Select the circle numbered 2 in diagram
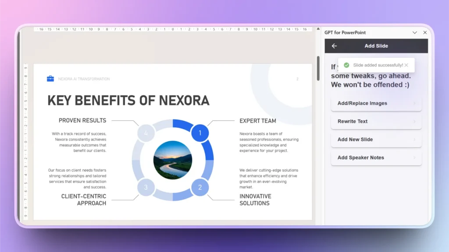The width and height of the screenshot is (449, 252). [200, 187]
